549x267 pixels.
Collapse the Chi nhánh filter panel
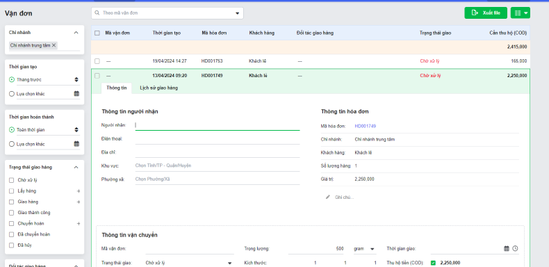[x=76, y=33]
